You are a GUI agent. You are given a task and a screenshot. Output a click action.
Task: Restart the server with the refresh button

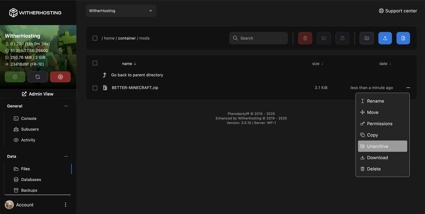38,77
